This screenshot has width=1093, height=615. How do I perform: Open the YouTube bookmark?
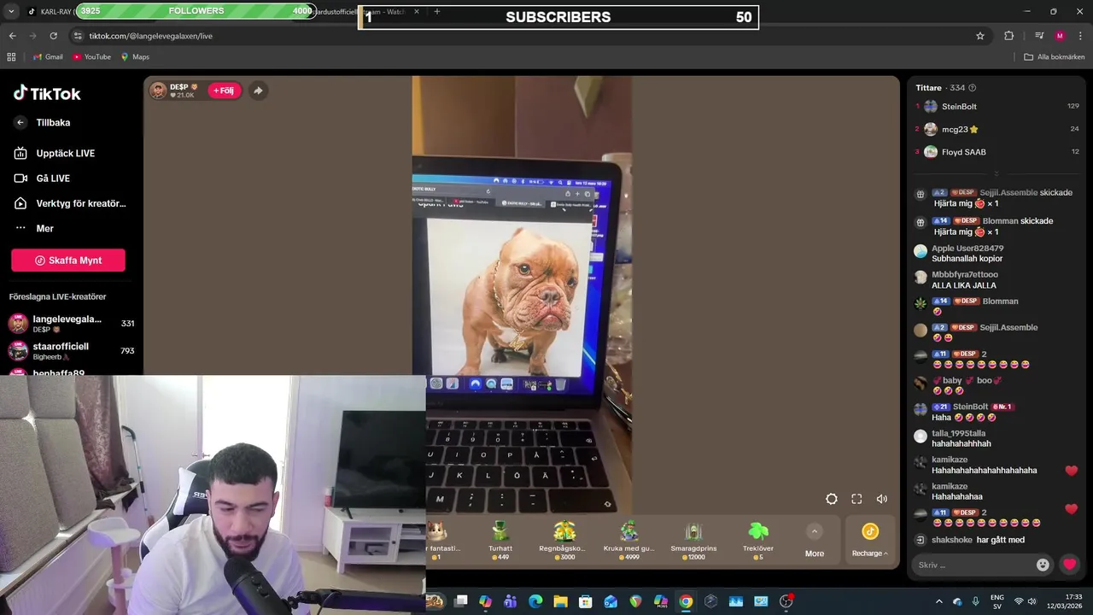pyautogui.click(x=92, y=57)
